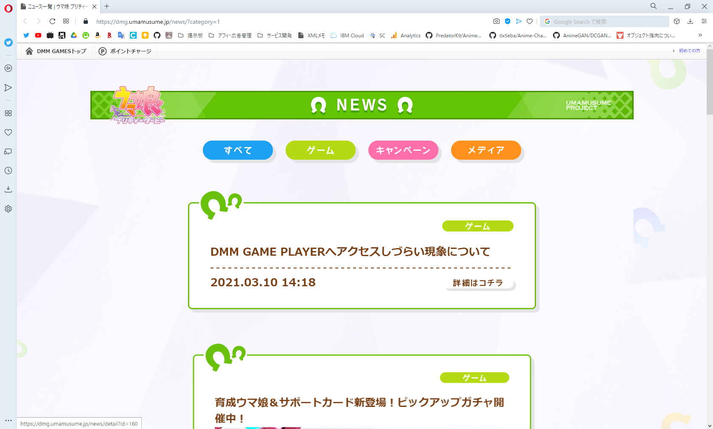This screenshot has height=429, width=713.
Task: Expand the サービス開発 bookmarks folder
Action: coord(275,35)
